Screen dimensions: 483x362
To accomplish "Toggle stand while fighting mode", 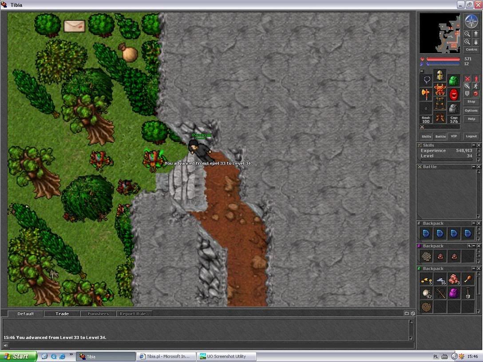I will tap(475, 79).
